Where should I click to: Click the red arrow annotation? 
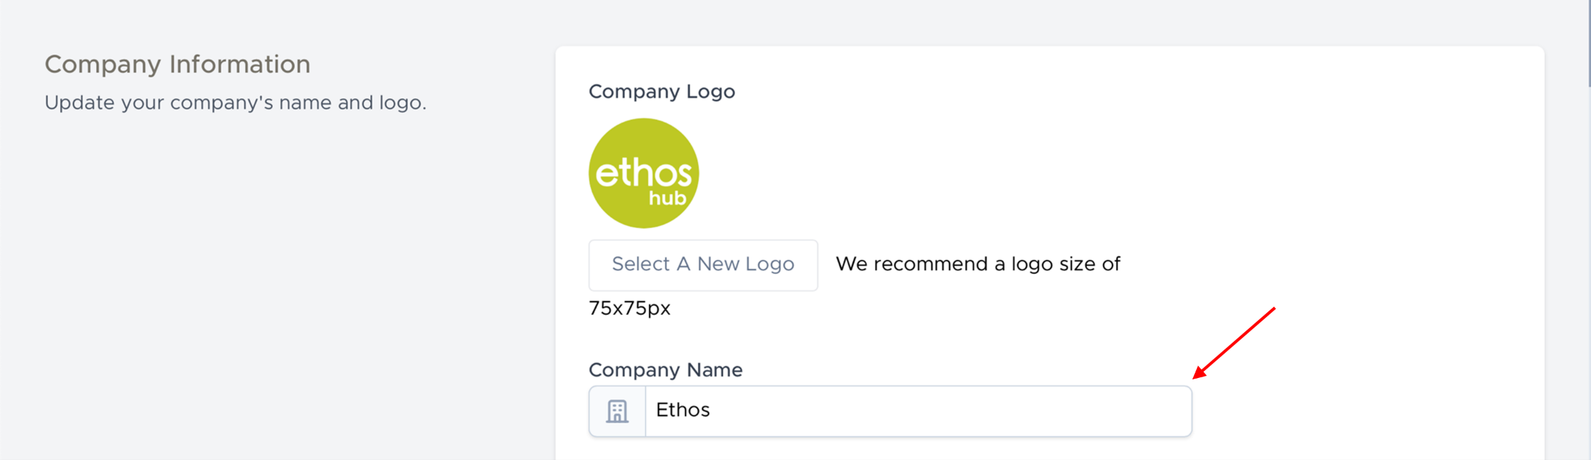click(x=1235, y=342)
